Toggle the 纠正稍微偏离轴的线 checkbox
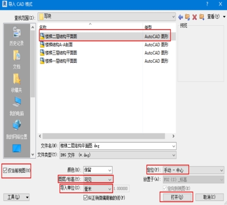The image size is (227, 205). click(85, 198)
